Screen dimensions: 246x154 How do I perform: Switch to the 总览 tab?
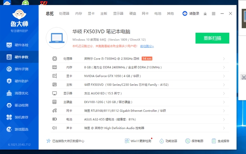50,13
